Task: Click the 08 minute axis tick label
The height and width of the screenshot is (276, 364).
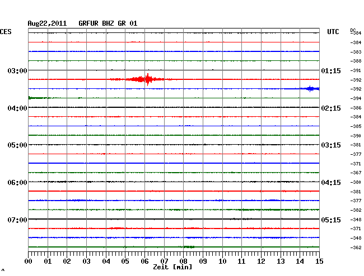Action: point(183,261)
